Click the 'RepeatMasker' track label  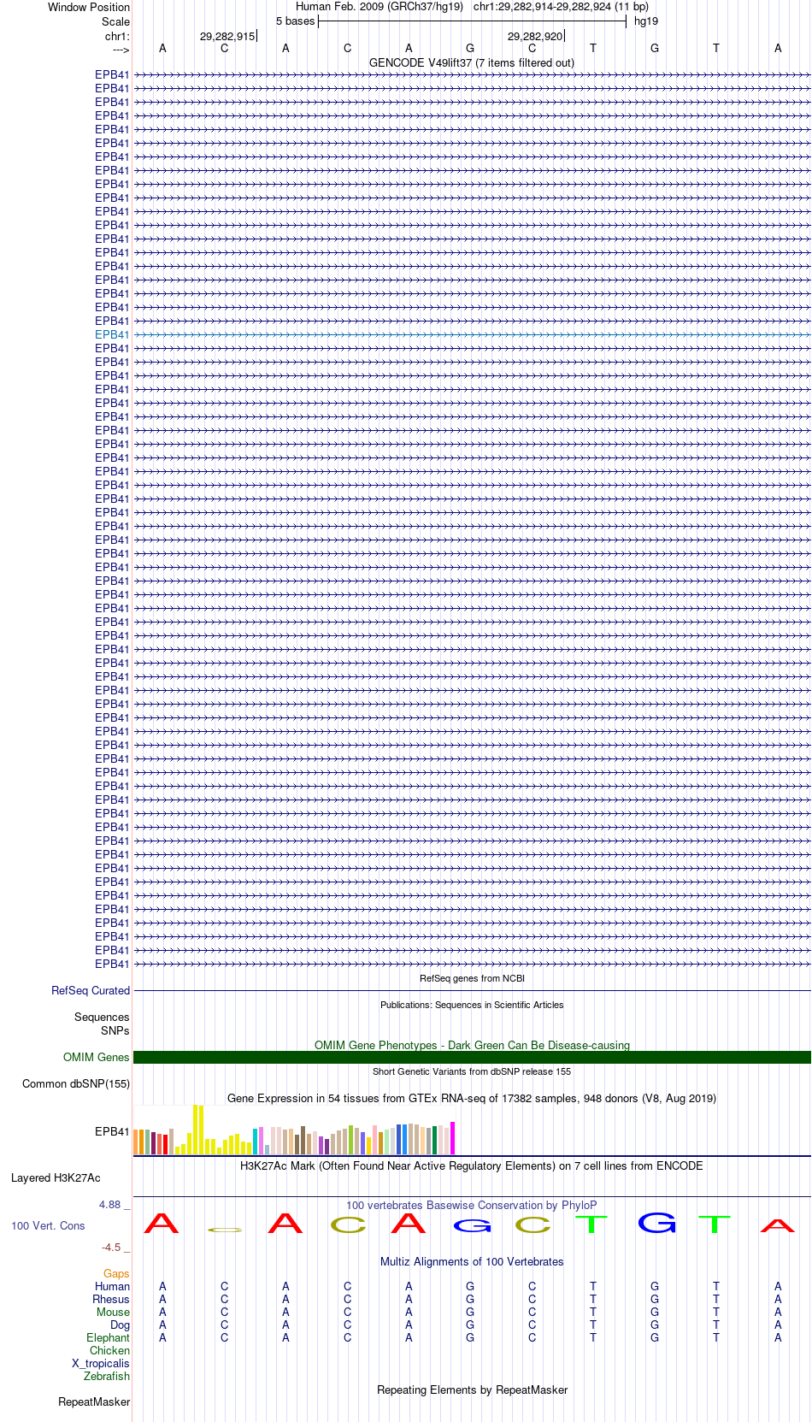click(x=94, y=1401)
